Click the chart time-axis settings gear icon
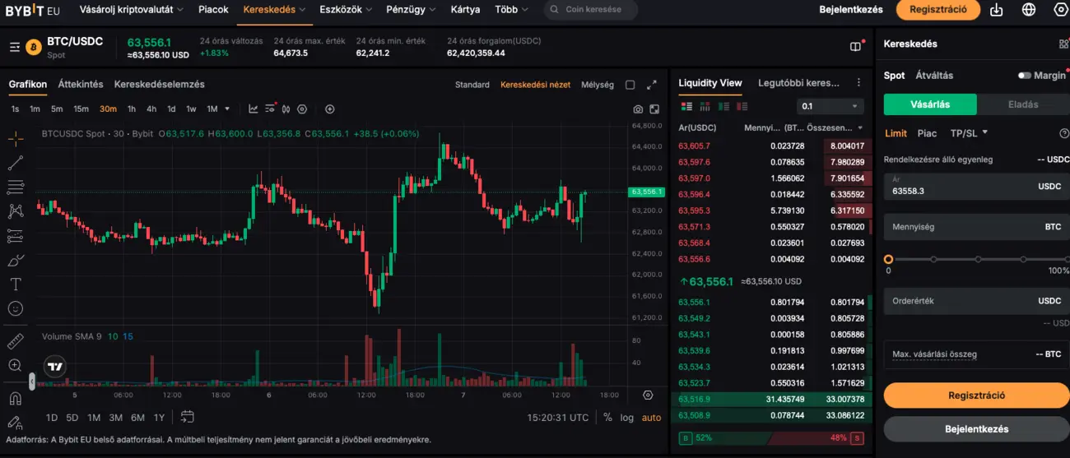Screen dimensions: 1070x458 click(x=648, y=396)
